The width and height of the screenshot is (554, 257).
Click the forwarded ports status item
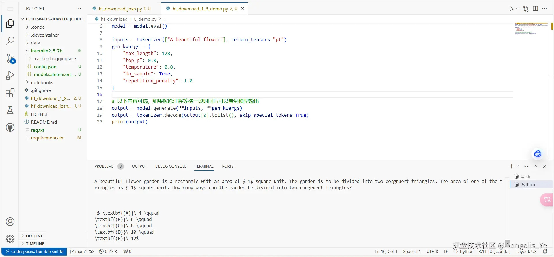click(x=127, y=251)
